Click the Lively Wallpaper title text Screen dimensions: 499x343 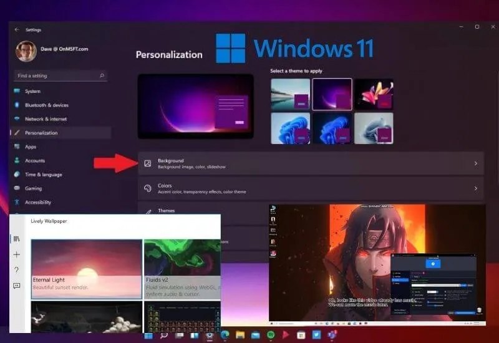(x=49, y=221)
